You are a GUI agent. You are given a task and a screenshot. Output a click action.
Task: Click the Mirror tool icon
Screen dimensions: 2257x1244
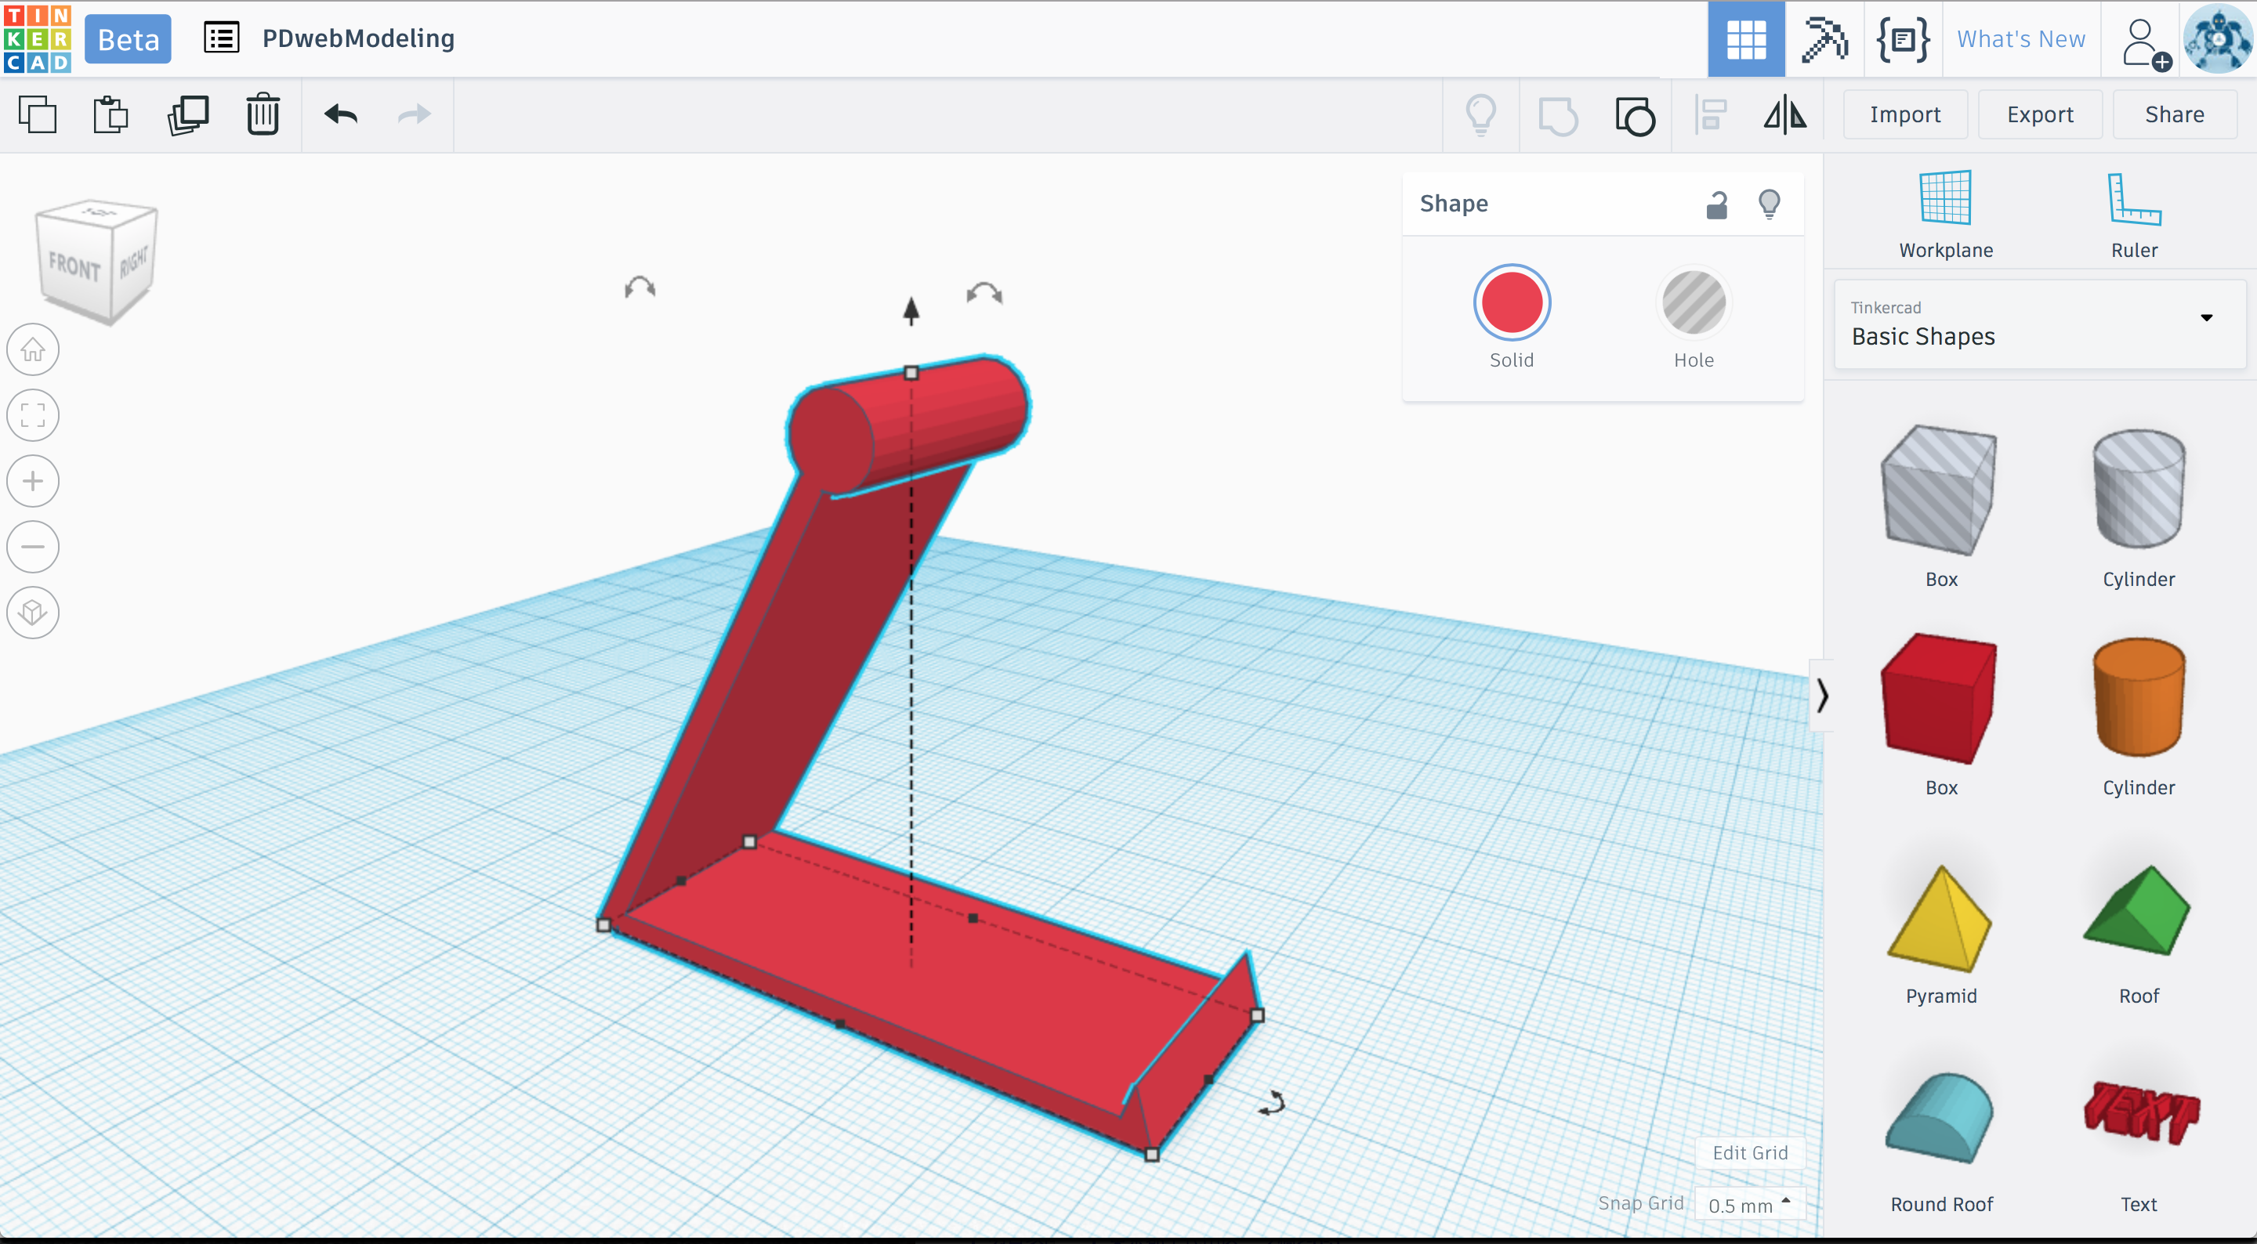1784,114
